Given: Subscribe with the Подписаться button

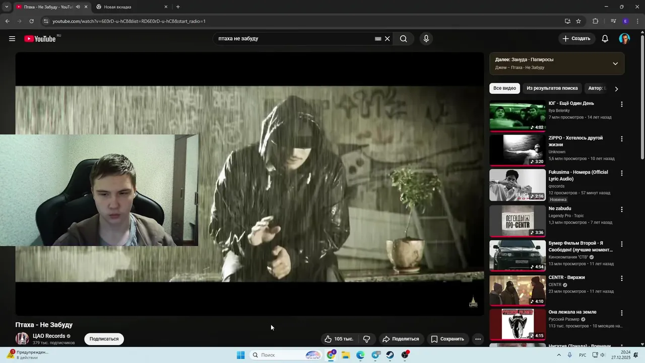Looking at the screenshot, I should (x=104, y=339).
